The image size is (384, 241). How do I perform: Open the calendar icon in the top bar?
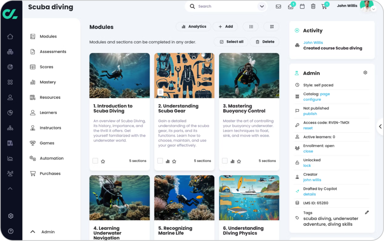point(302,6)
